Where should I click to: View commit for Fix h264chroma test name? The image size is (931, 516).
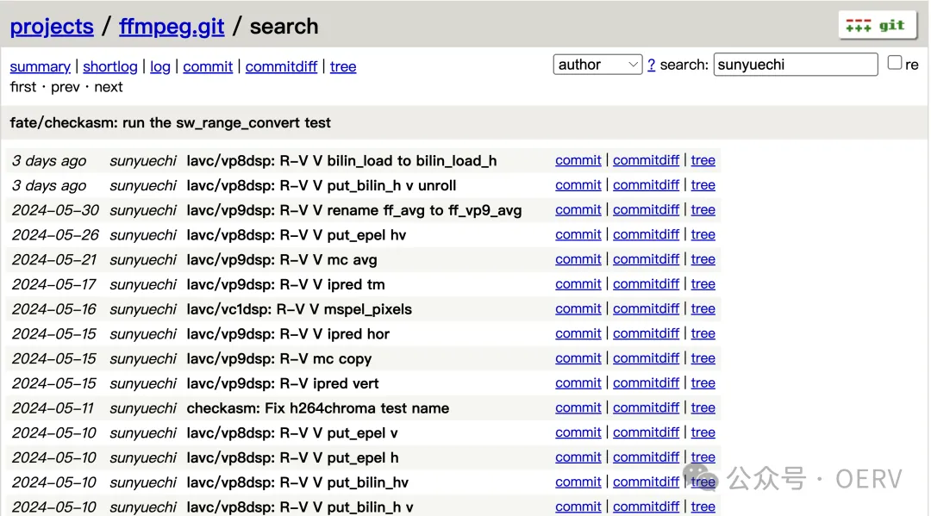coord(578,408)
